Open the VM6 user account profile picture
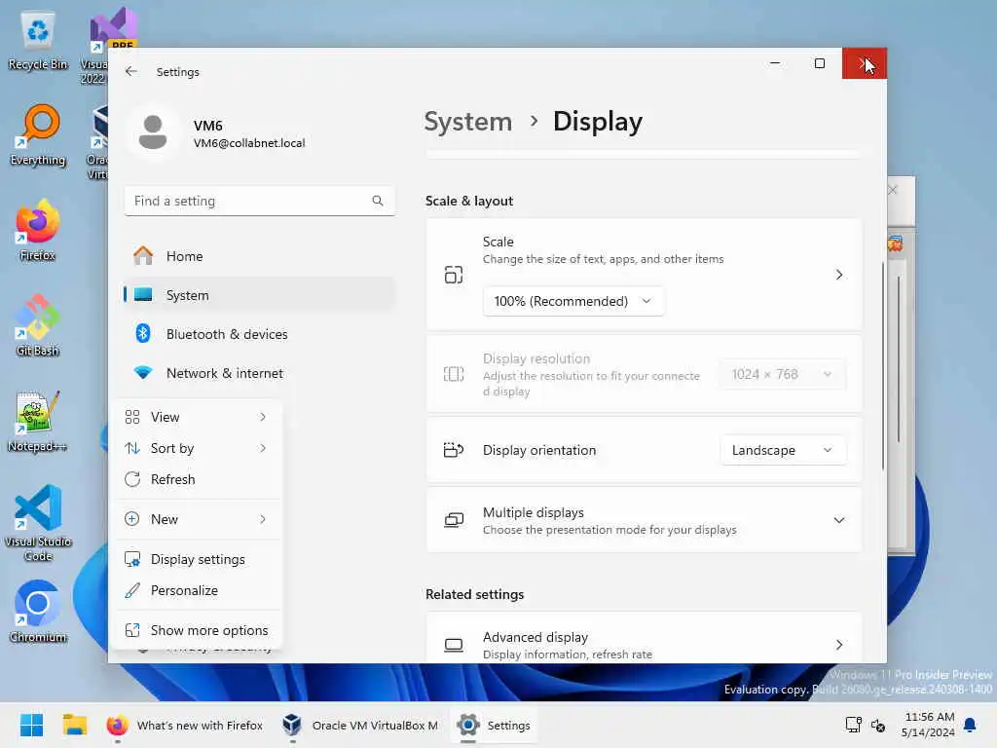 pos(153,132)
